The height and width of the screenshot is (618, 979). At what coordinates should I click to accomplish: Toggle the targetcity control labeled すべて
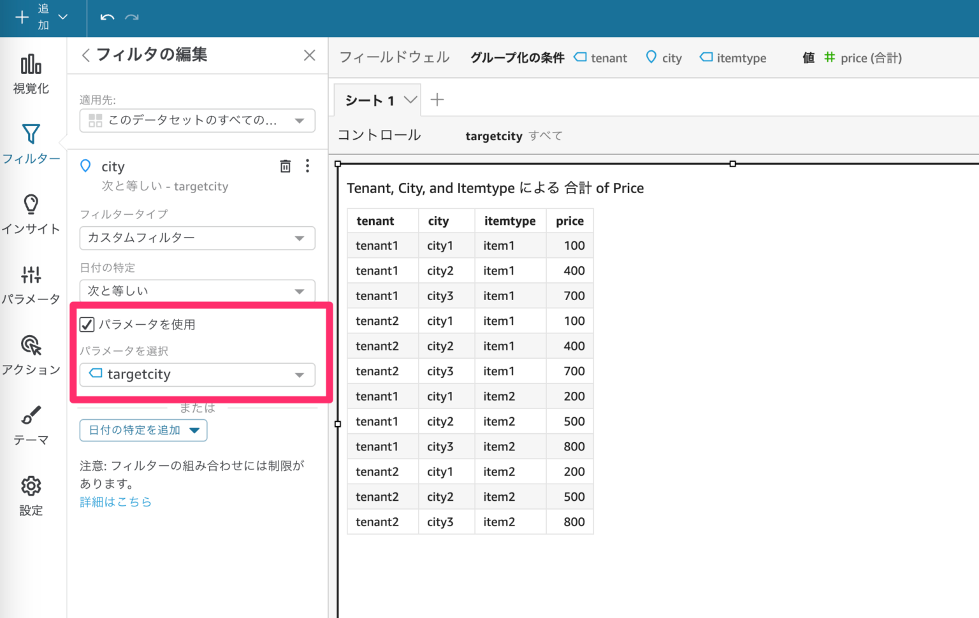tap(546, 136)
